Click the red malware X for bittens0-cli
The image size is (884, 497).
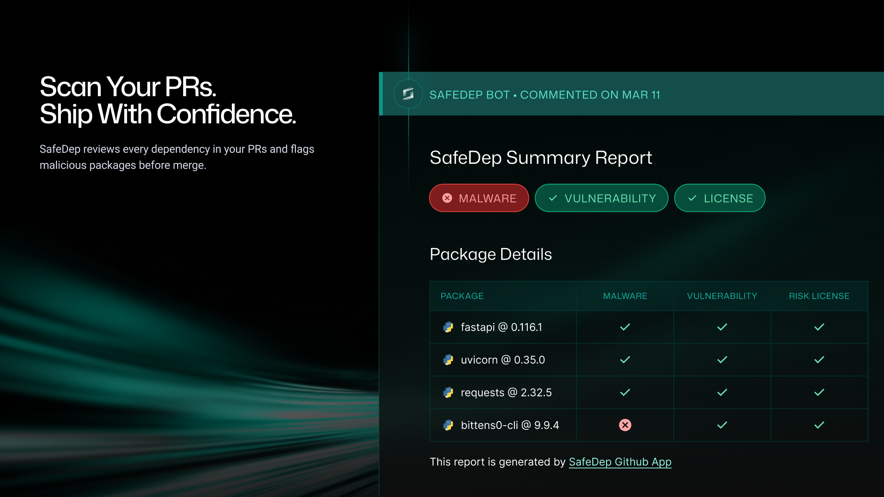625,425
